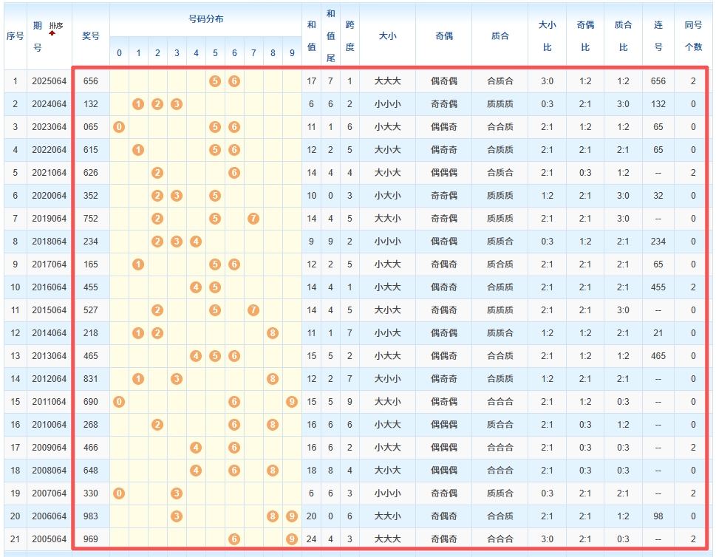Click orange ball 4 in row 2018064
This screenshot has height=557, width=716.
tap(196, 242)
